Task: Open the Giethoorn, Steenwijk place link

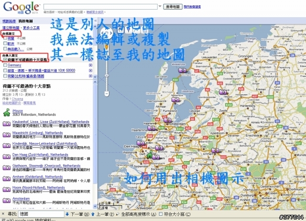Action: click(46, 166)
